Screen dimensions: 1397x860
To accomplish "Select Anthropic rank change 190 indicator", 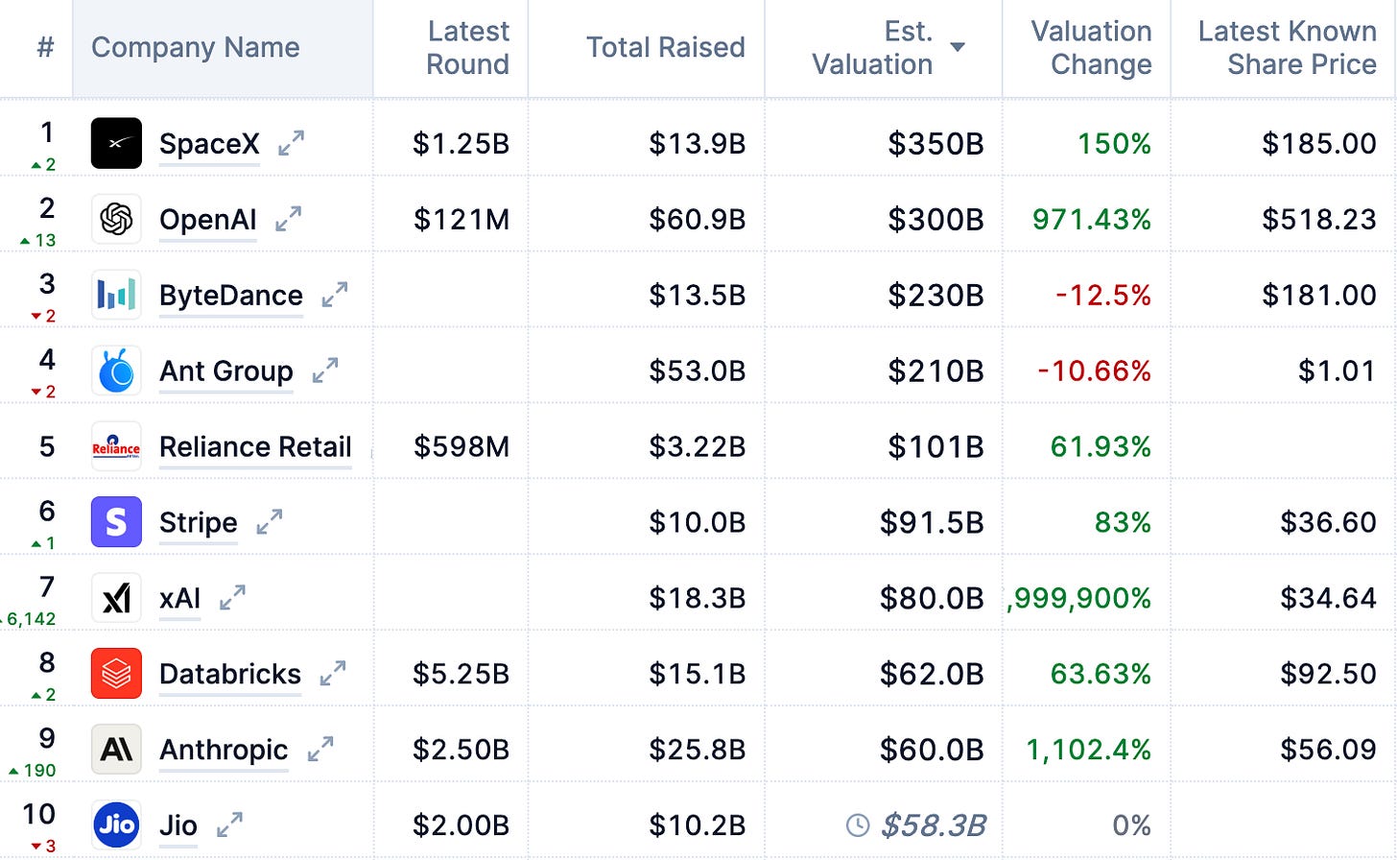I will pos(33,771).
